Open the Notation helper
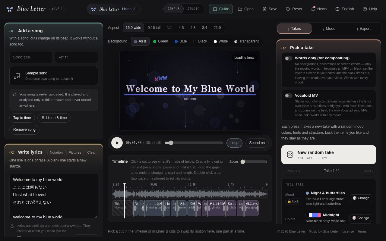 point(56,152)
